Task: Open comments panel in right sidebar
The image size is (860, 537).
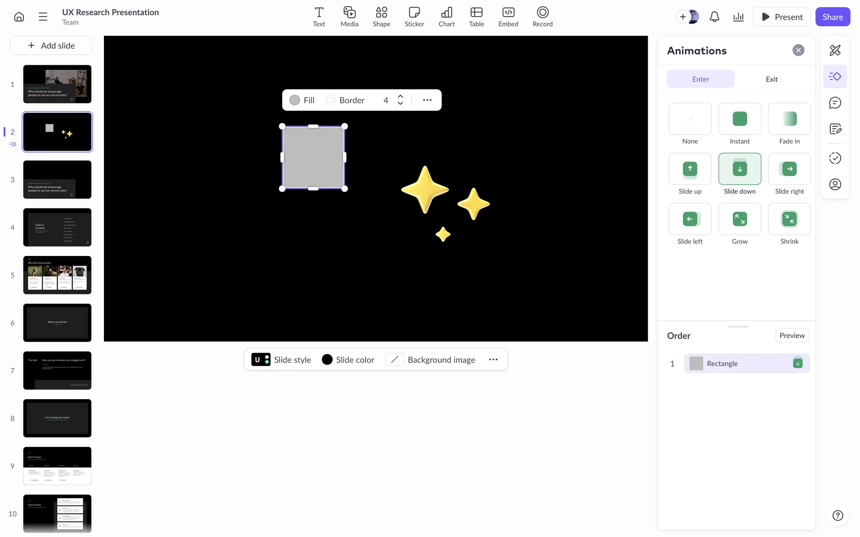Action: [835, 103]
